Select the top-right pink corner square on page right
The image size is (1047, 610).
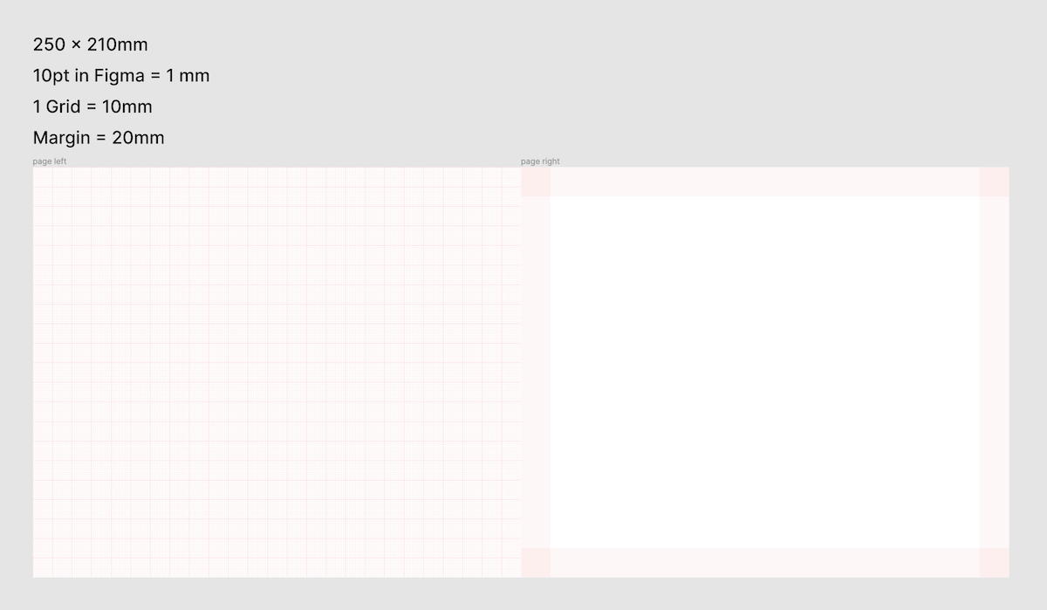tap(994, 182)
